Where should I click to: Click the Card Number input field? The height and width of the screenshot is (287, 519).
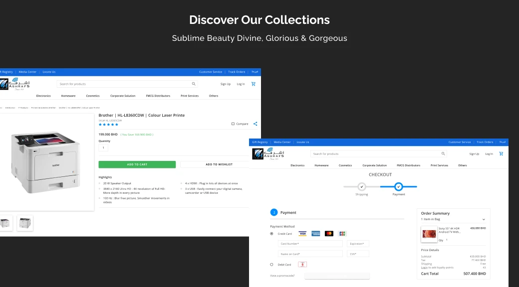[x=309, y=244]
